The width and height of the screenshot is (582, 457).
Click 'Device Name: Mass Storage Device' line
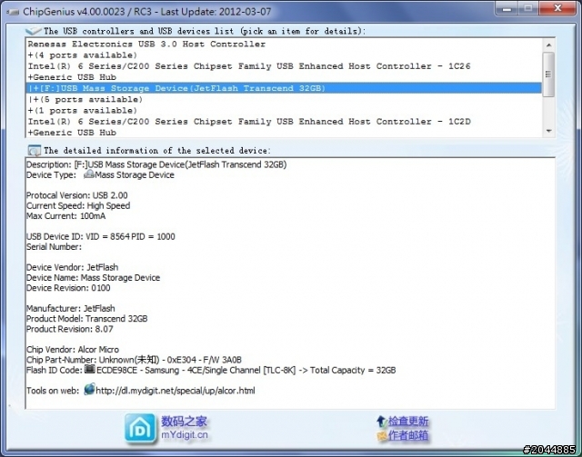[93, 278]
